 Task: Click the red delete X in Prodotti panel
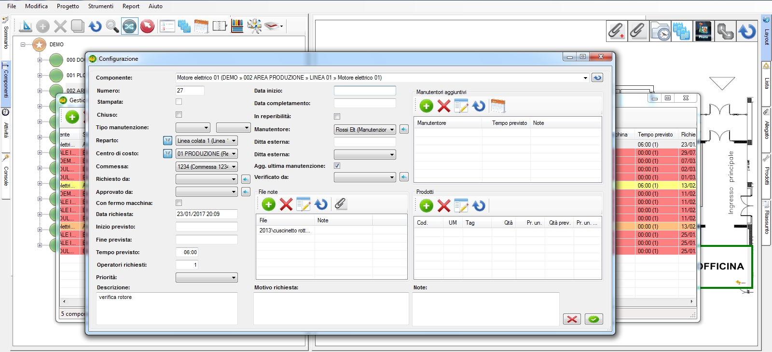444,206
